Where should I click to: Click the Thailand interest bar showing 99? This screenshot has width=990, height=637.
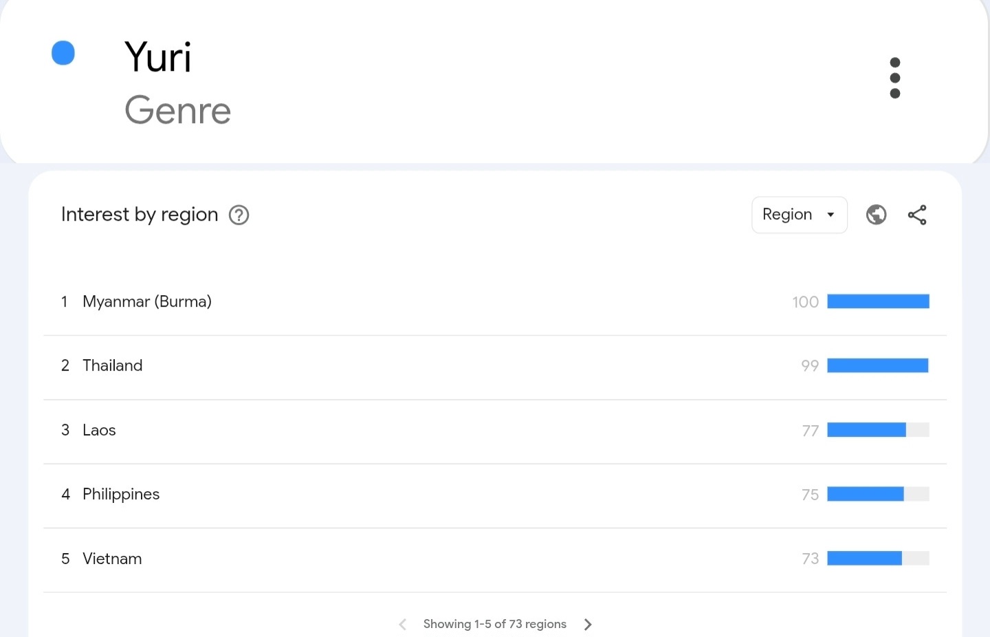pos(878,365)
